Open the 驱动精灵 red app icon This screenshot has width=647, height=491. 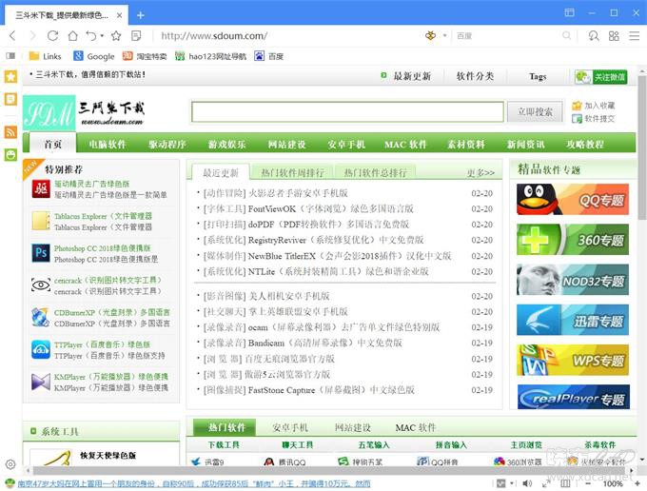(x=41, y=189)
